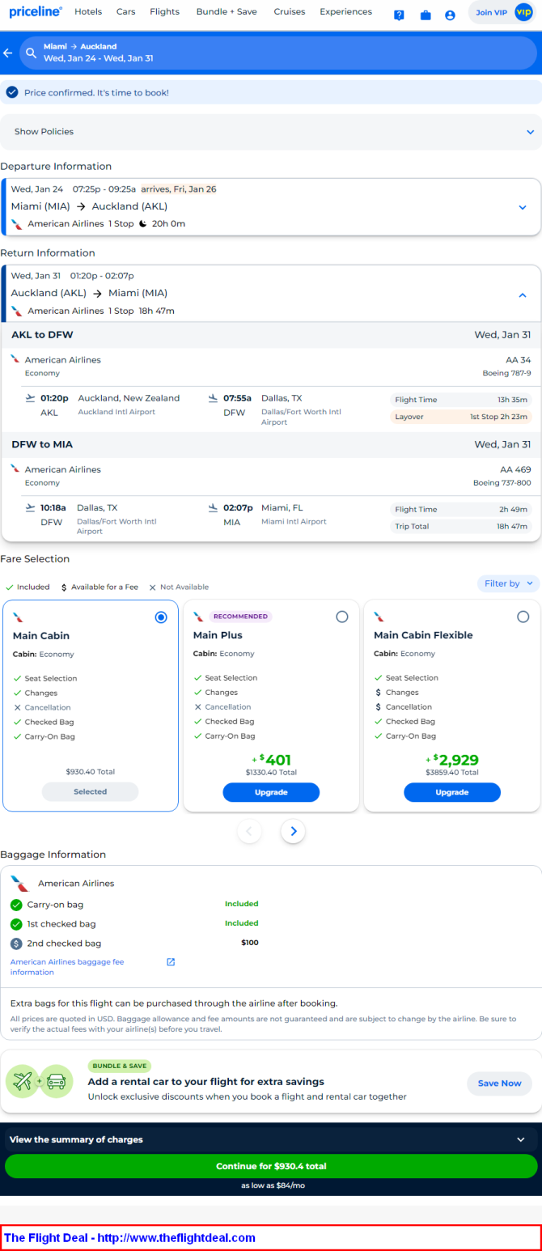Open the Filter by dropdown
Image resolution: width=542 pixels, height=1251 pixels.
click(508, 583)
